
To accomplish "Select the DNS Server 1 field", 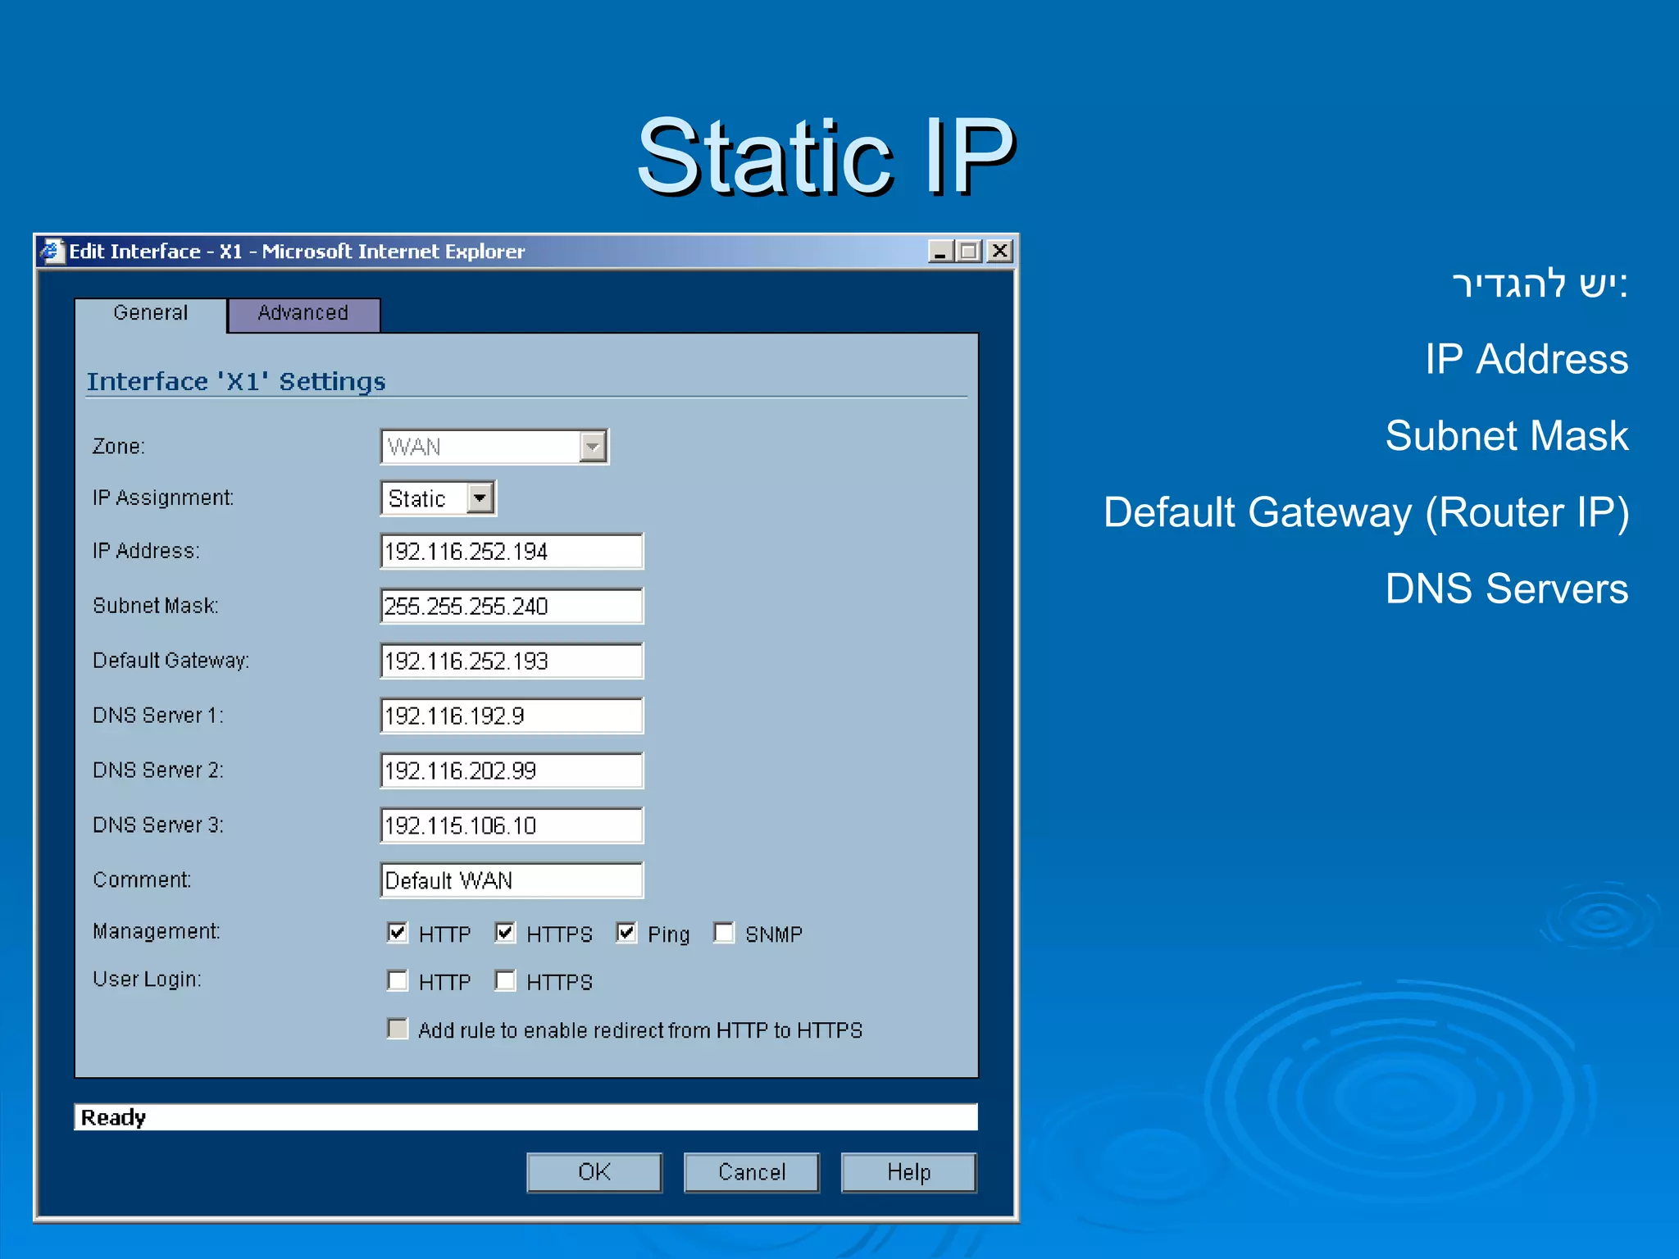I will click(x=512, y=716).
